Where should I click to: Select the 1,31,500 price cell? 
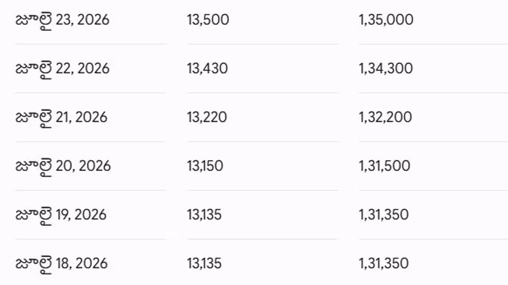[384, 166]
